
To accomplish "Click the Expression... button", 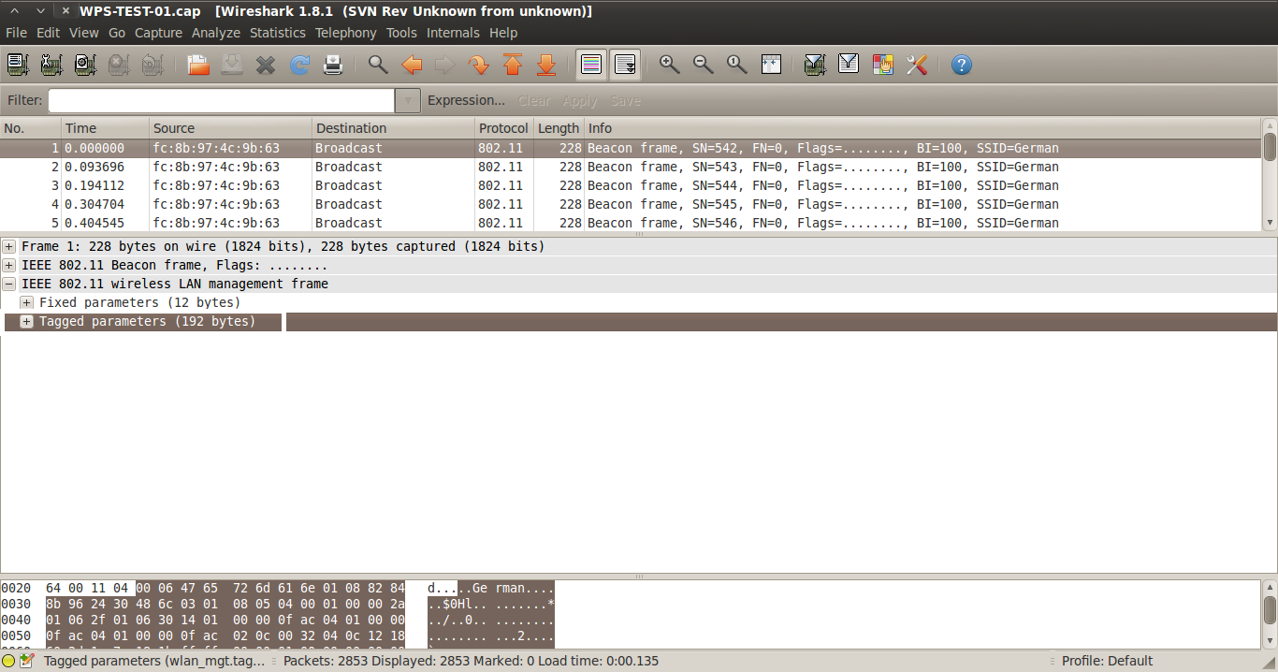I will (x=466, y=100).
